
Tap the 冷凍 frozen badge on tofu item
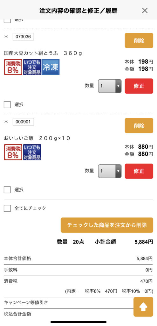pos(51,67)
